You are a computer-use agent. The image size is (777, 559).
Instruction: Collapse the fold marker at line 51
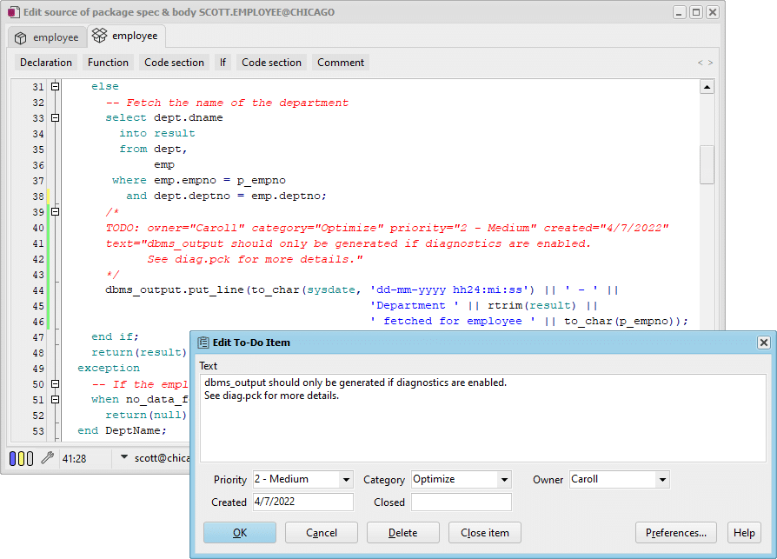click(56, 399)
